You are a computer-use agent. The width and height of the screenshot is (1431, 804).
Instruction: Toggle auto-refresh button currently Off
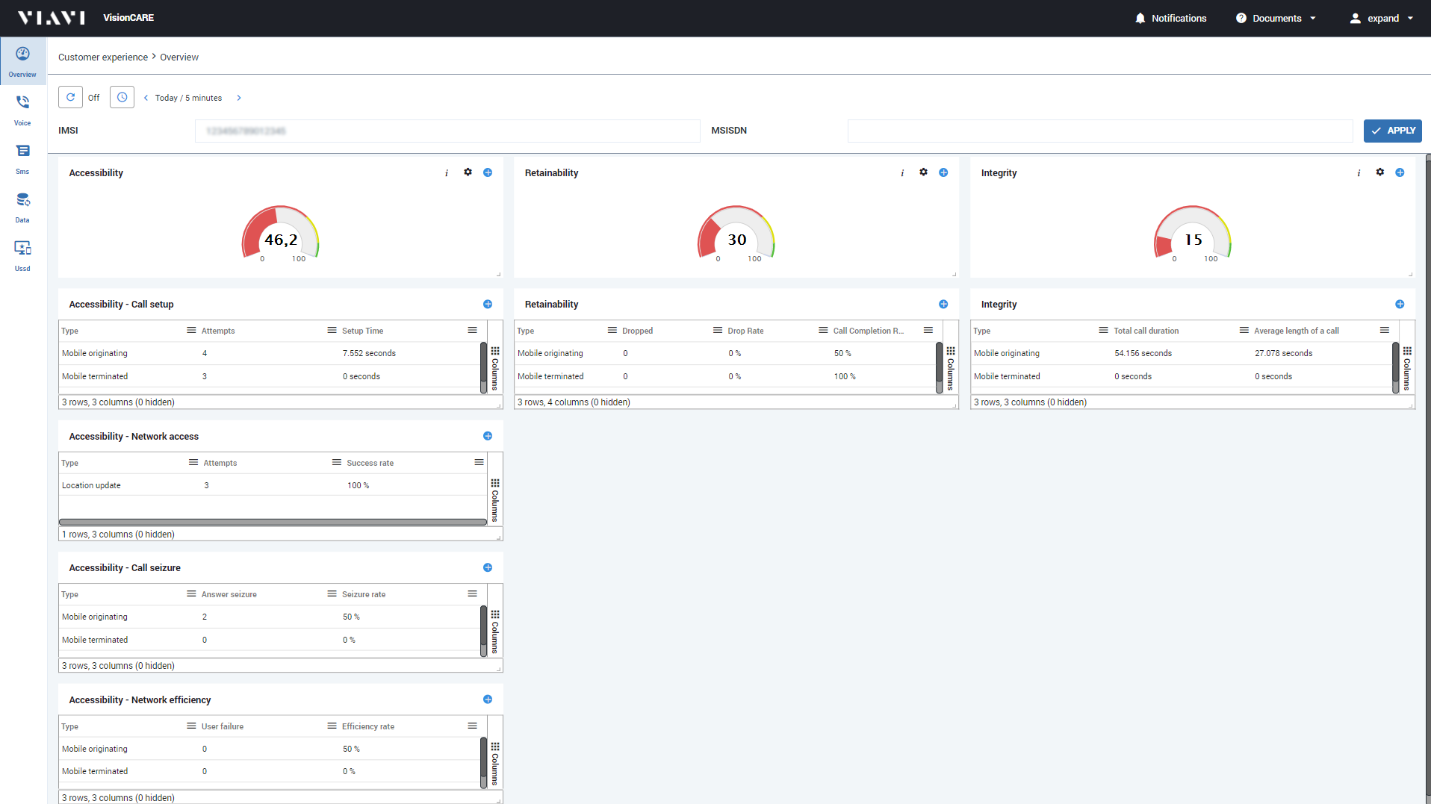(x=70, y=98)
